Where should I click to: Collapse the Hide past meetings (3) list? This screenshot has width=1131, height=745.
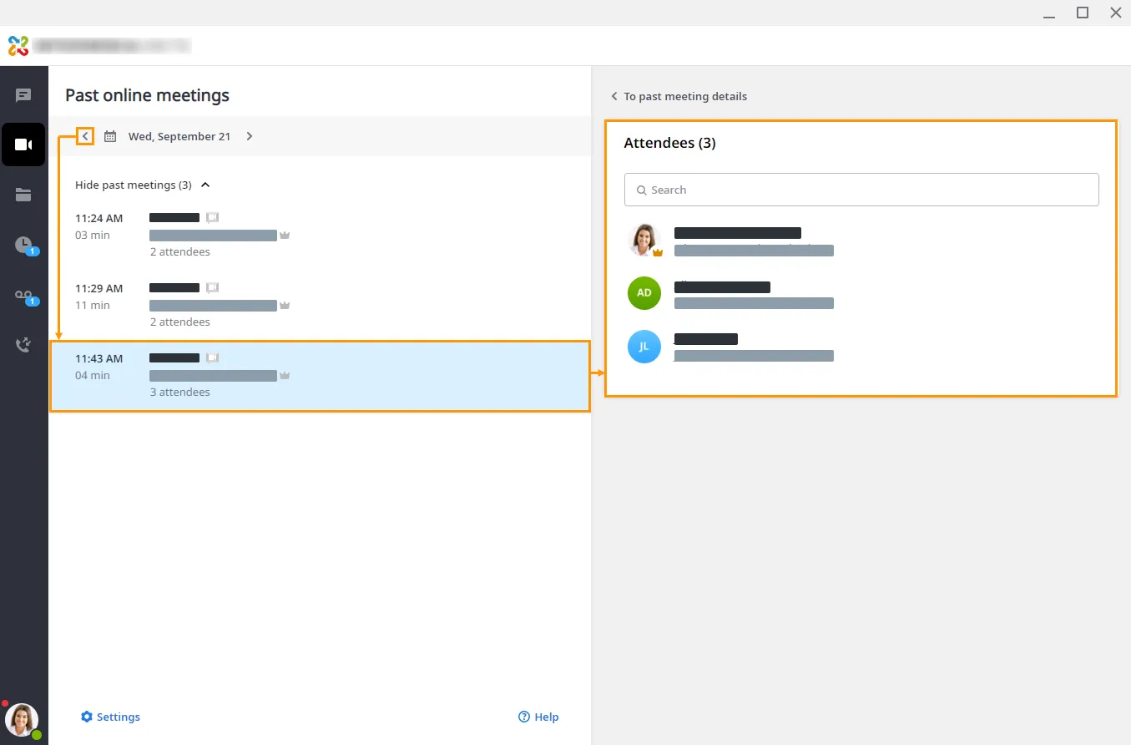click(142, 185)
